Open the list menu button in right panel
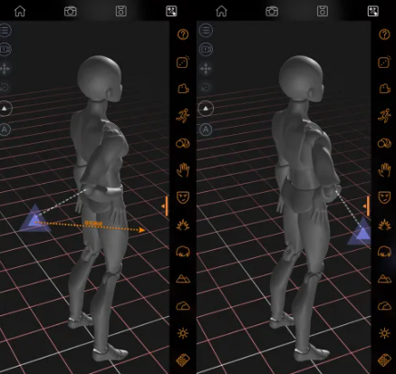Viewport: 396px width, 374px height. tap(206, 30)
